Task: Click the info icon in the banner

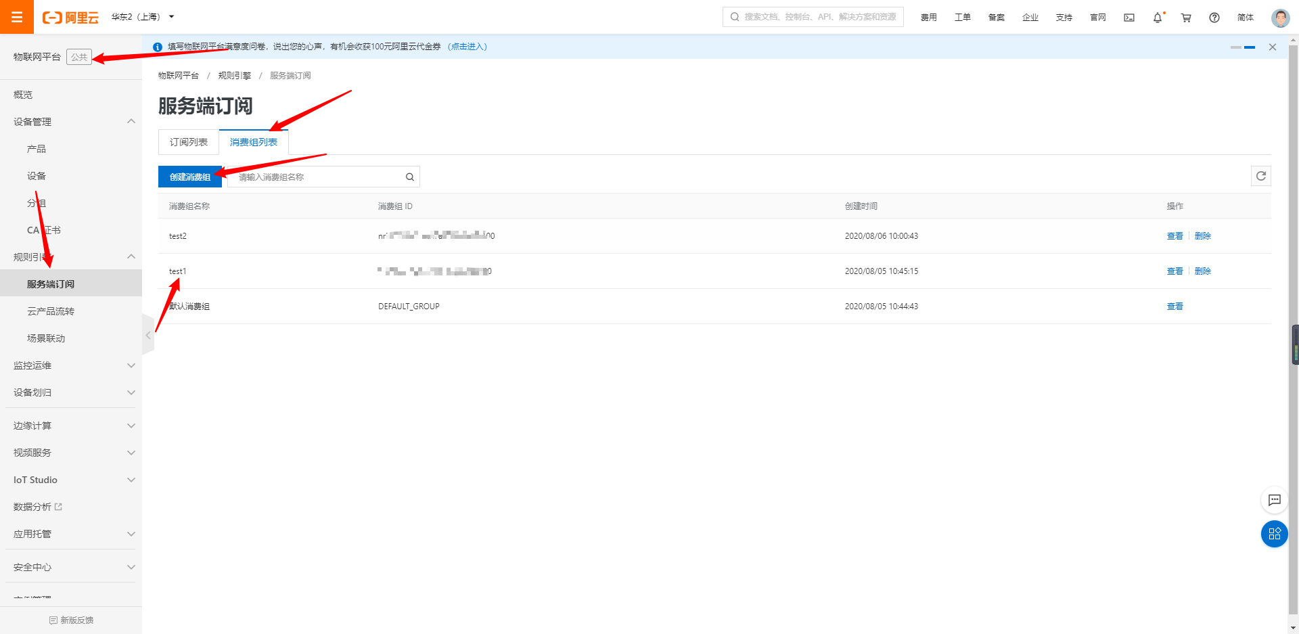Action: (x=158, y=47)
